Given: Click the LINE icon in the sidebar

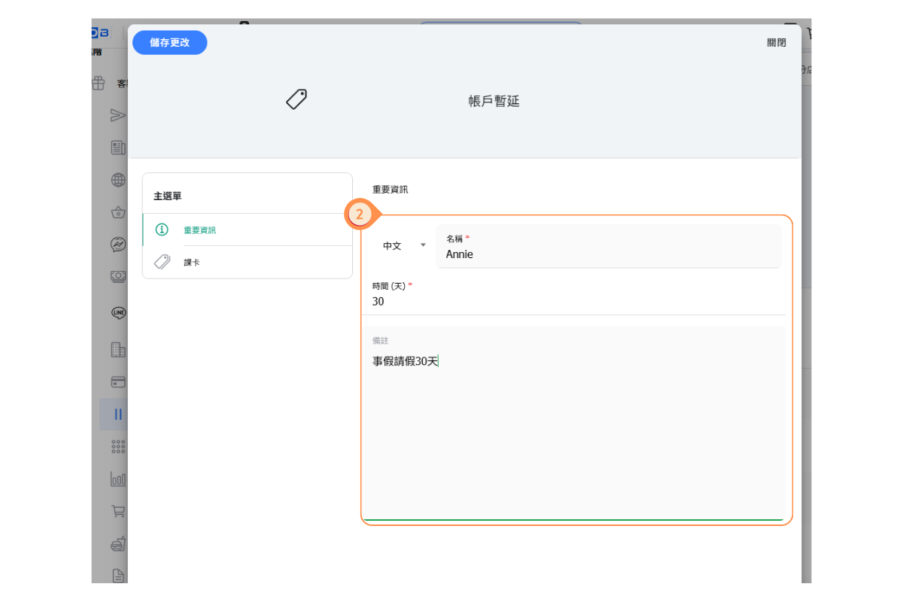Looking at the screenshot, I should click(118, 312).
